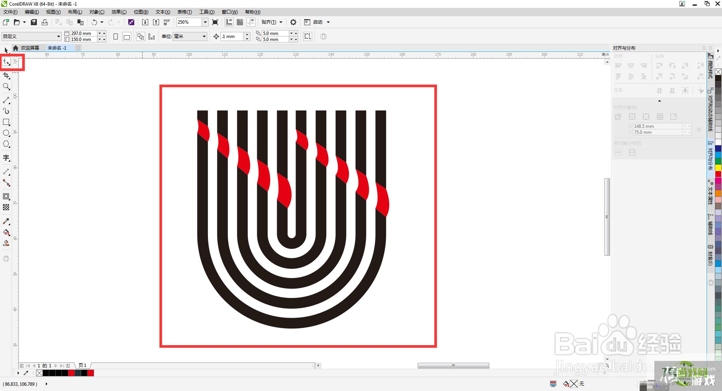
Task: Open the Open-file recent dropdown arrow
Action: click(x=24, y=22)
